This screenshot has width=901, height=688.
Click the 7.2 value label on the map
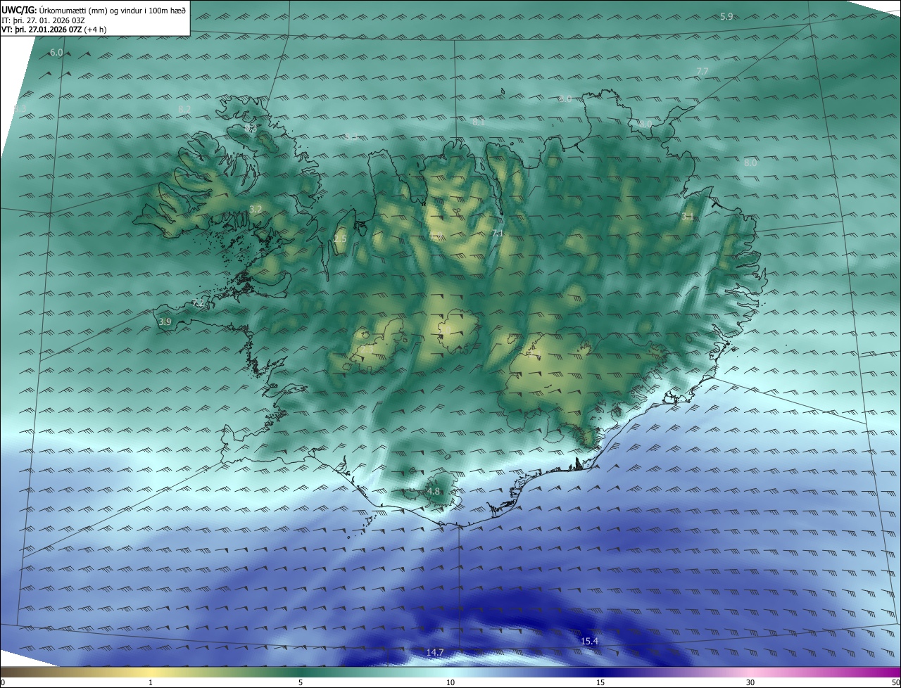tap(198, 303)
